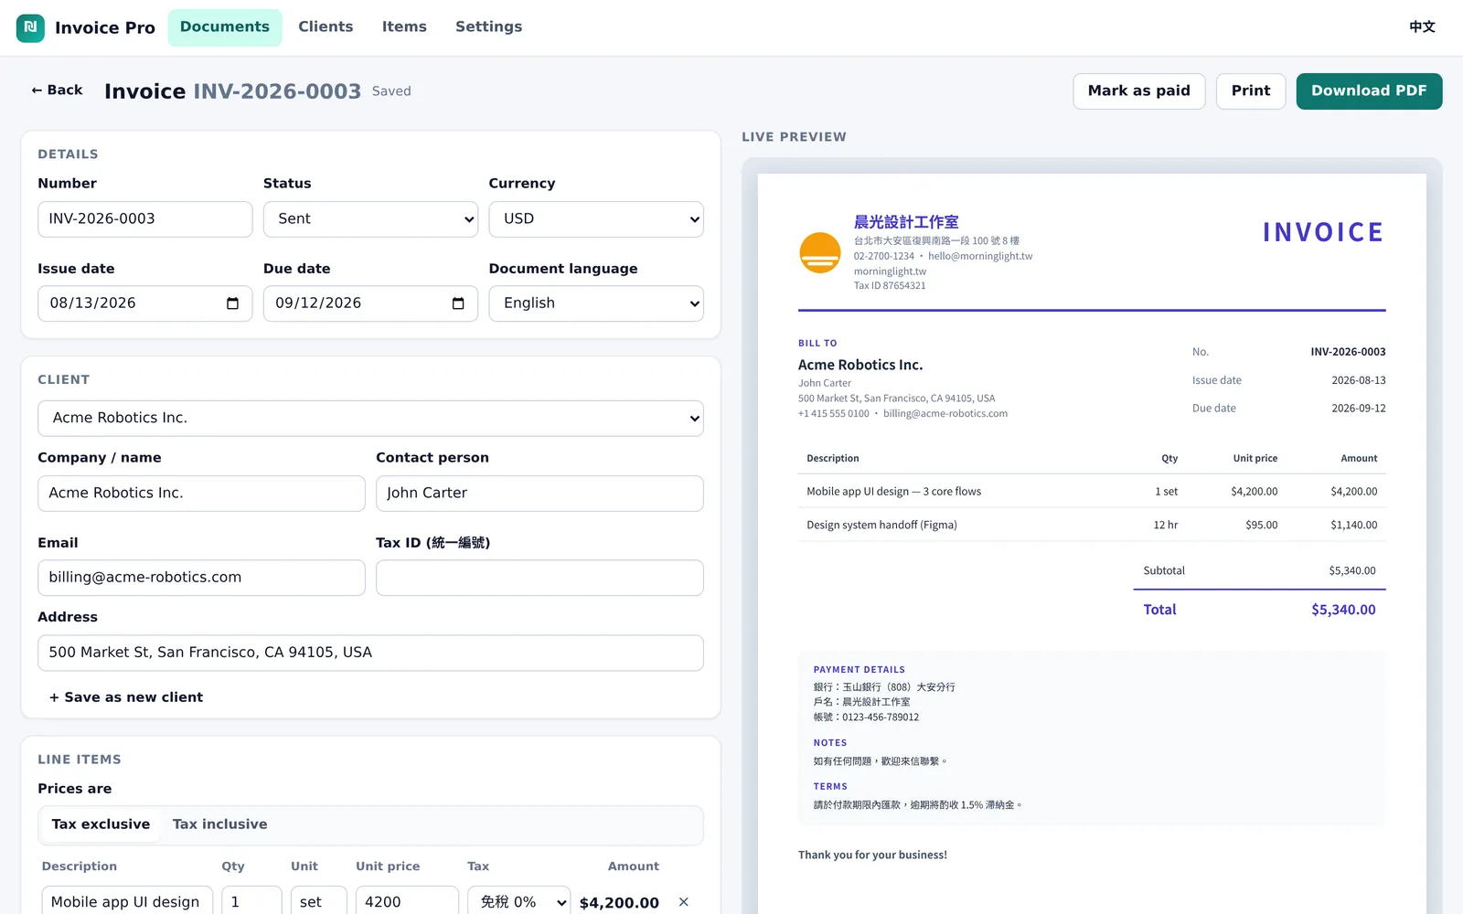Click 晨光設計工作室 company name in preview
Image resolution: width=1463 pixels, height=914 pixels.
(x=906, y=222)
